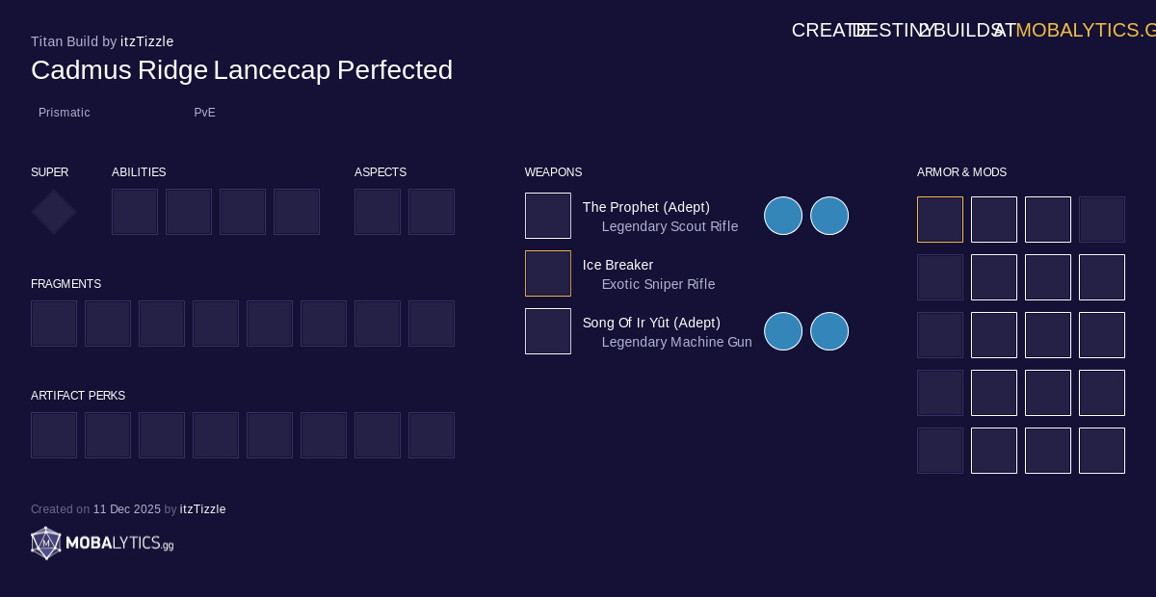Click first perk circle beside Song Of Ir Yût

click(x=783, y=331)
